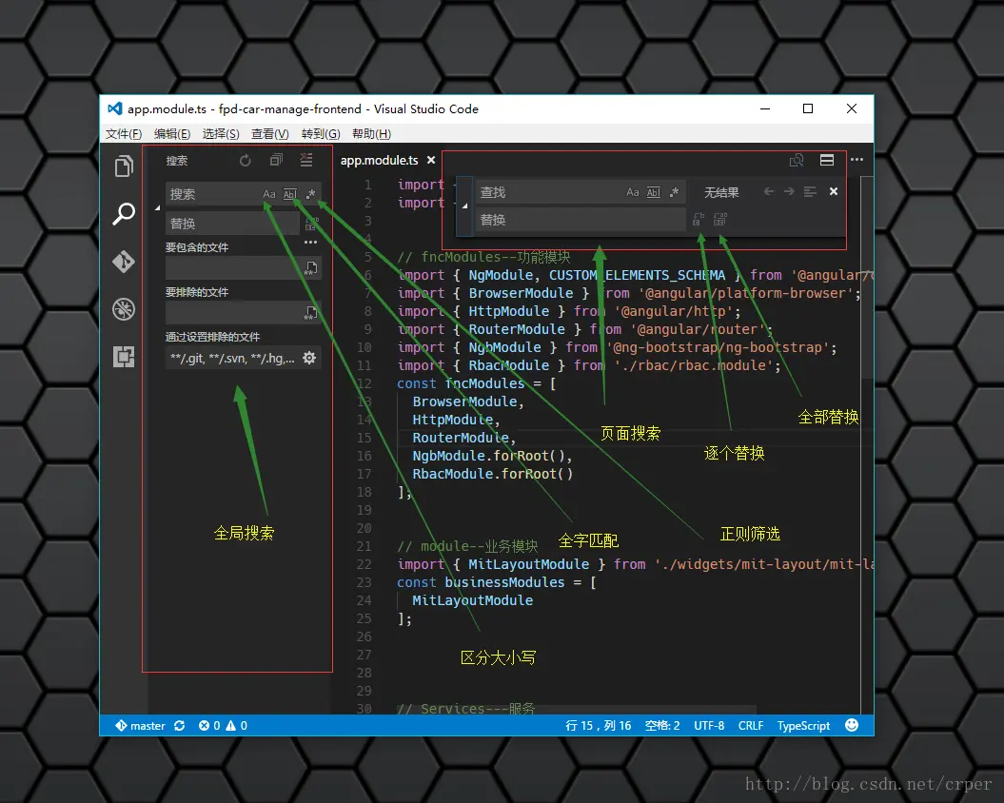
Task: Click master branch in status bar
Action: pos(140,726)
